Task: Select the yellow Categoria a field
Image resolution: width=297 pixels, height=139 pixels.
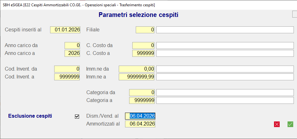Action: (x=142, y=100)
